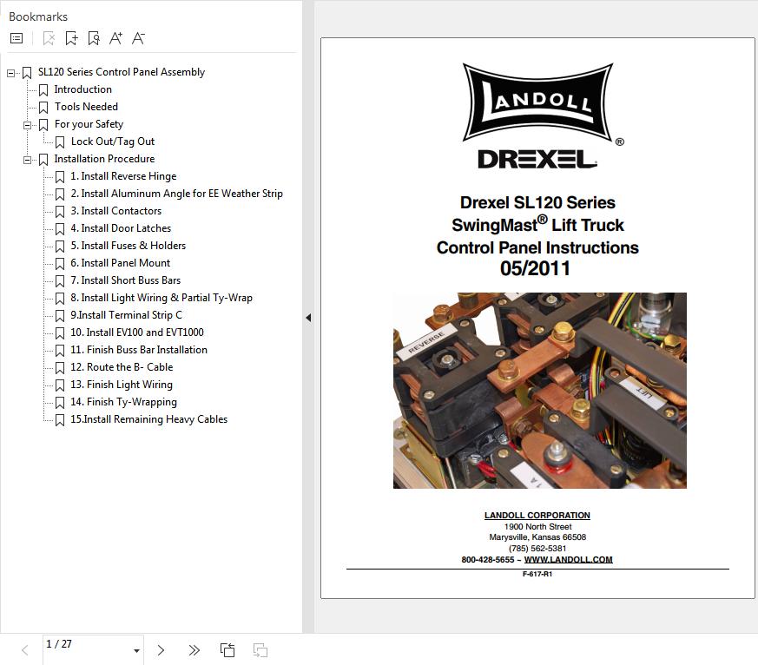This screenshot has width=758, height=665.
Task: Click the LANDOLL CORPORATION heading text
Action: click(537, 515)
